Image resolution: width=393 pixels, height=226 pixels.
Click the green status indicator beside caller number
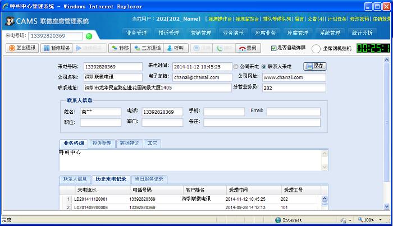click(89, 36)
